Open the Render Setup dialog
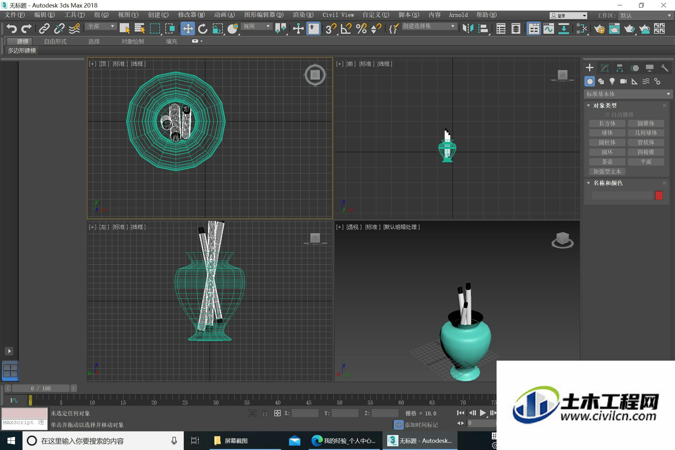Image resolution: width=675 pixels, height=450 pixels. [x=599, y=29]
